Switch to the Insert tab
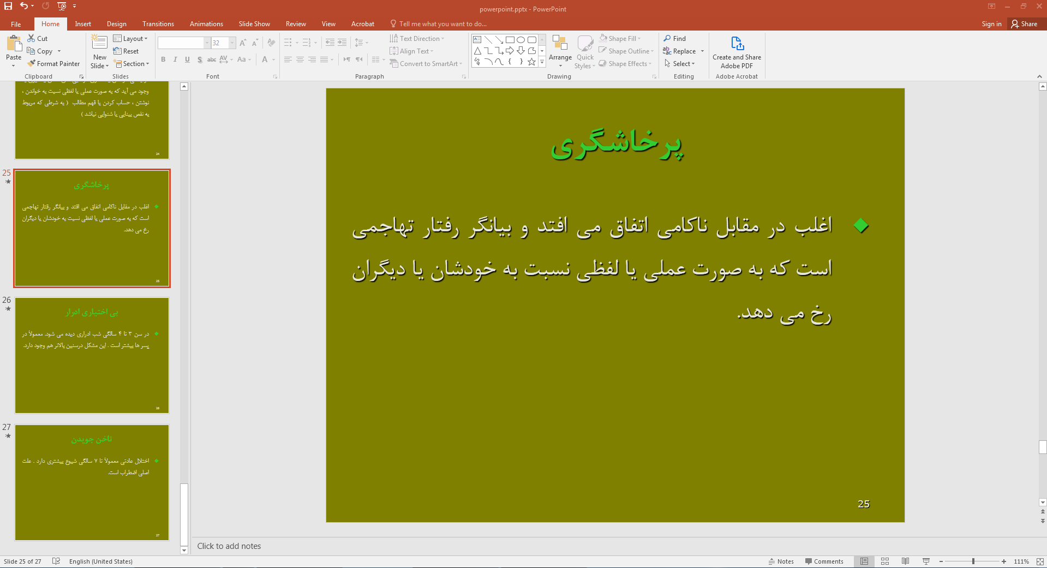This screenshot has height=568, width=1047. (x=83, y=24)
